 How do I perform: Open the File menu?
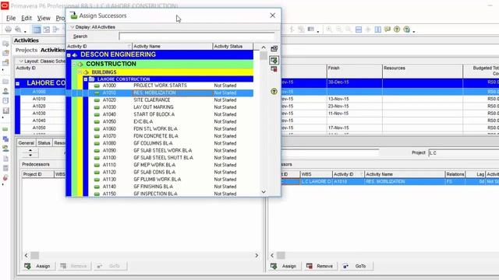[11, 18]
